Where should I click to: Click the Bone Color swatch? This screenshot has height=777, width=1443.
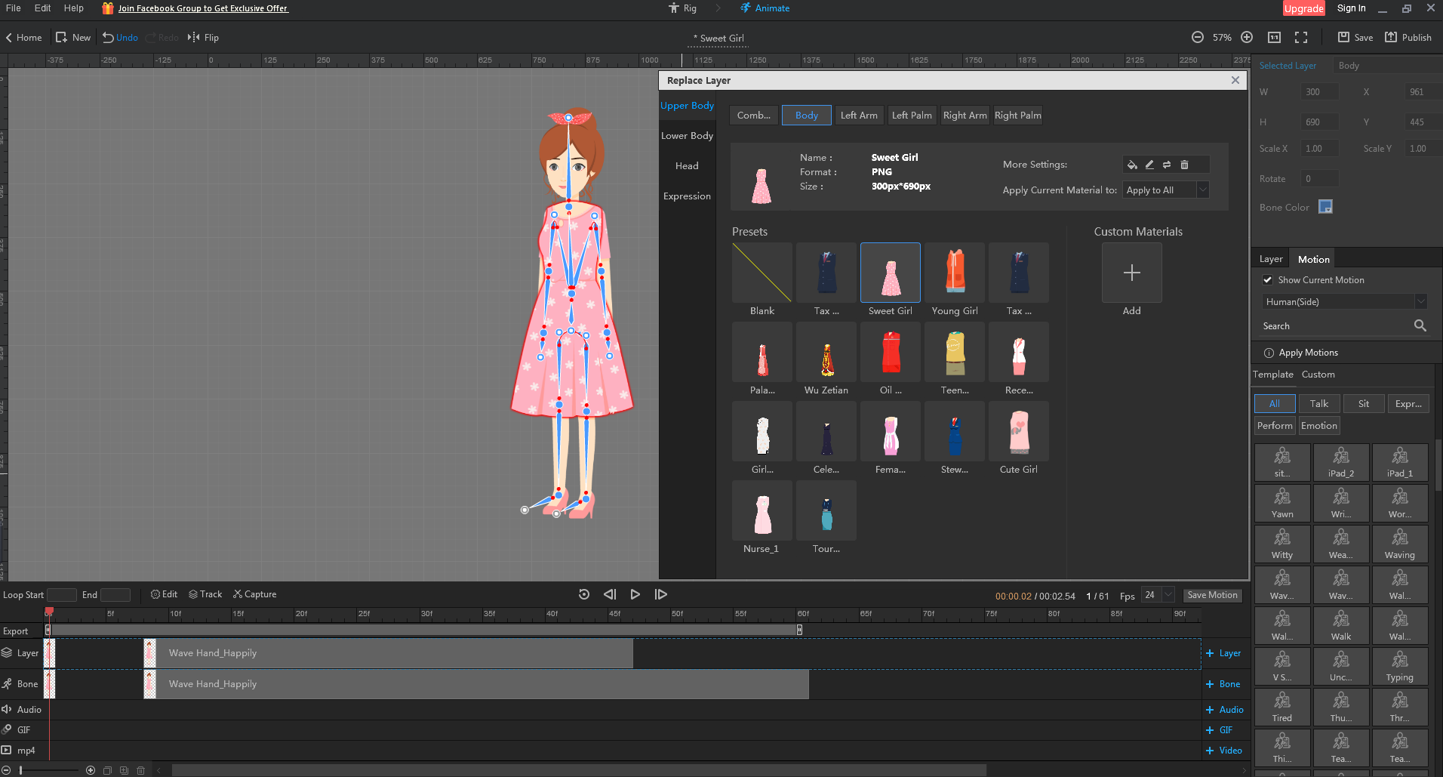1325,207
